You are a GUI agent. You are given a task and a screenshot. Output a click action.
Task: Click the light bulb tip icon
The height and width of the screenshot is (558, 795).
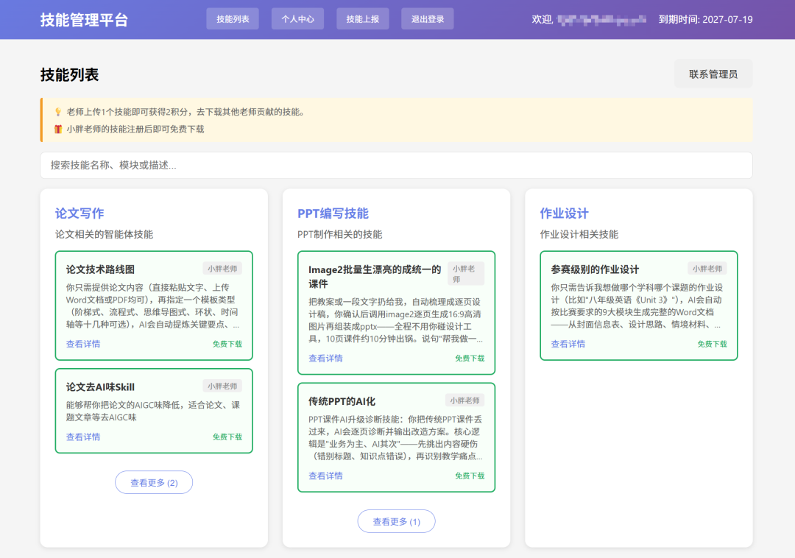tap(58, 112)
